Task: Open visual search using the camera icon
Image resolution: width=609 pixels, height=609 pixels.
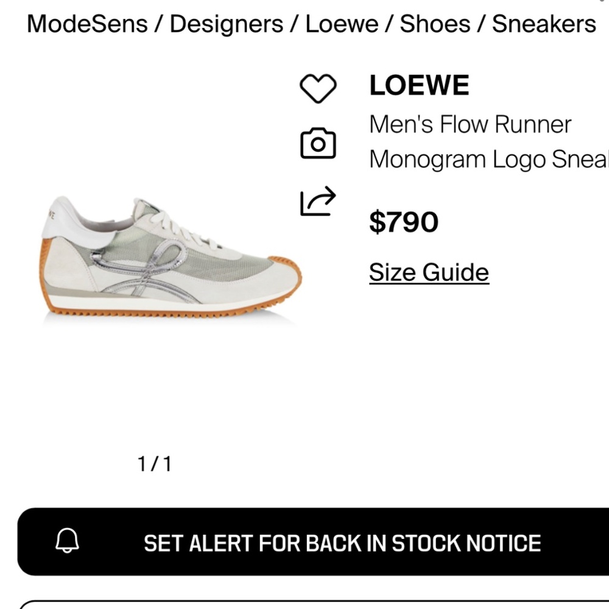Action: [x=318, y=141]
